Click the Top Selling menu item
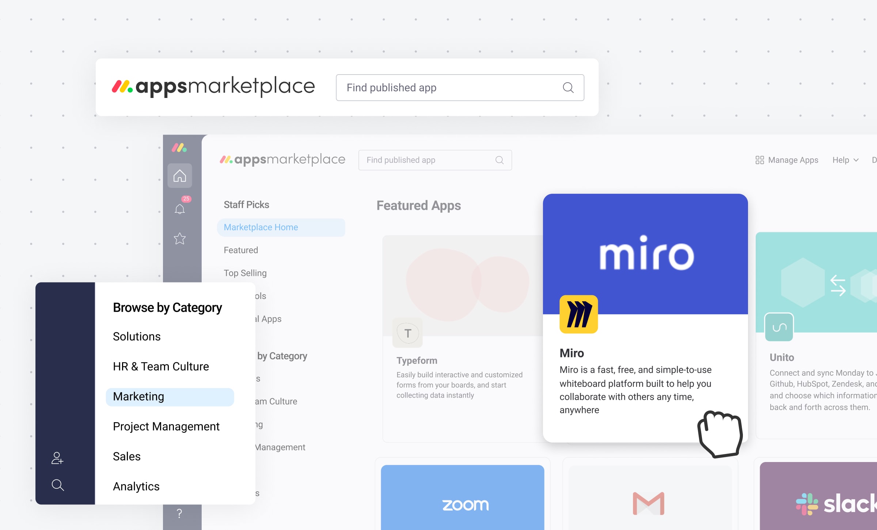The height and width of the screenshot is (530, 877). [246, 273]
